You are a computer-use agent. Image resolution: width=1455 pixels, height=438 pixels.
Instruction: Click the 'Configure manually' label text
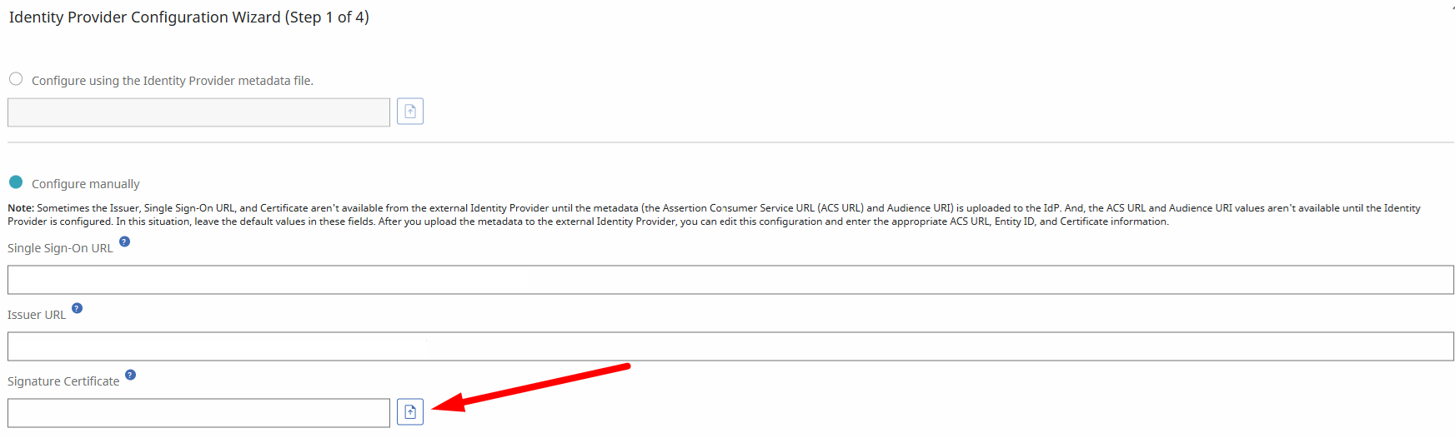[x=86, y=184]
